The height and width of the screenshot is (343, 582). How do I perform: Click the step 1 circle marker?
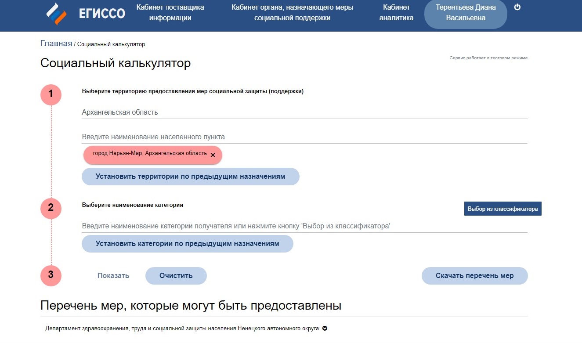[51, 94]
